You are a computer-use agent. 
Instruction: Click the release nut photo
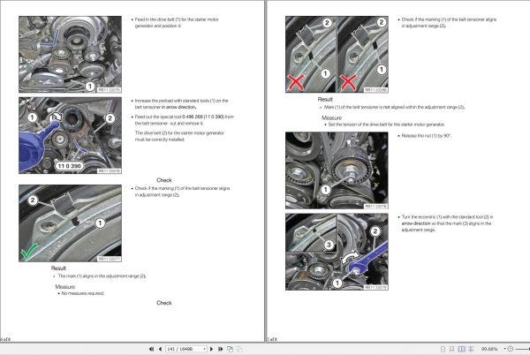click(x=337, y=170)
